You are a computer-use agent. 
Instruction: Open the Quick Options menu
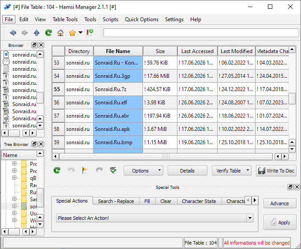[142, 19]
